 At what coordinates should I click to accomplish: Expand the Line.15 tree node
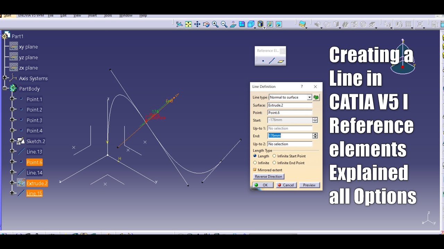pos(12,193)
